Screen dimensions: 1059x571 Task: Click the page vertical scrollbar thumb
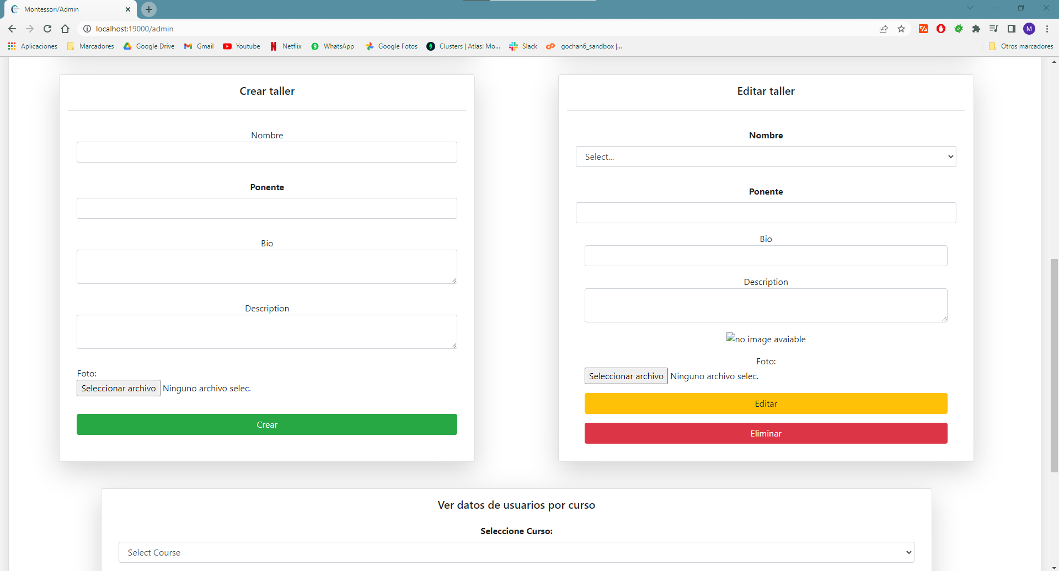click(1054, 365)
